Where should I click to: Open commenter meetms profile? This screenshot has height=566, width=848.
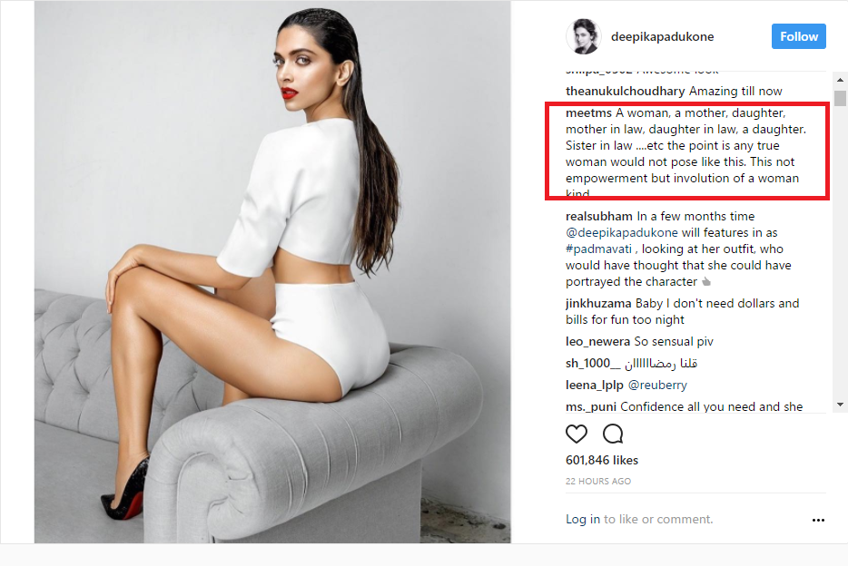[588, 112]
